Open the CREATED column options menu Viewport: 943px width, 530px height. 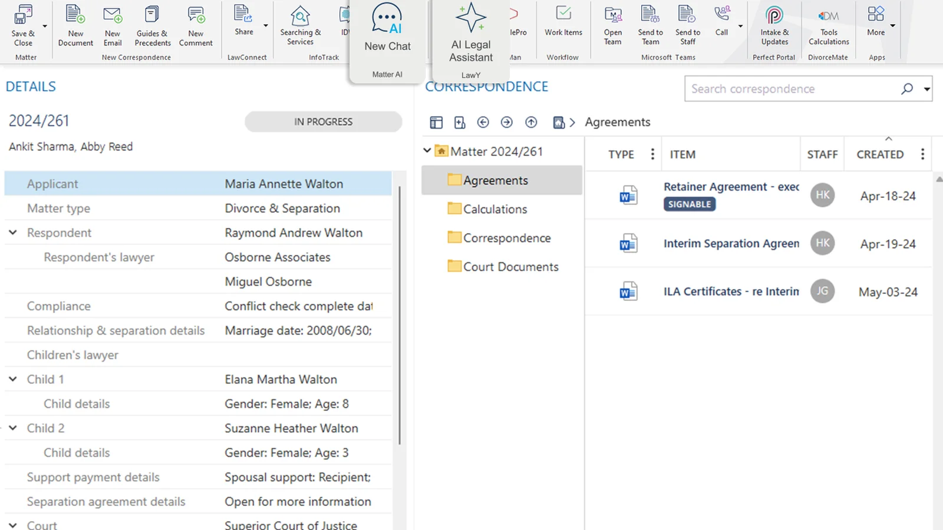(x=922, y=154)
